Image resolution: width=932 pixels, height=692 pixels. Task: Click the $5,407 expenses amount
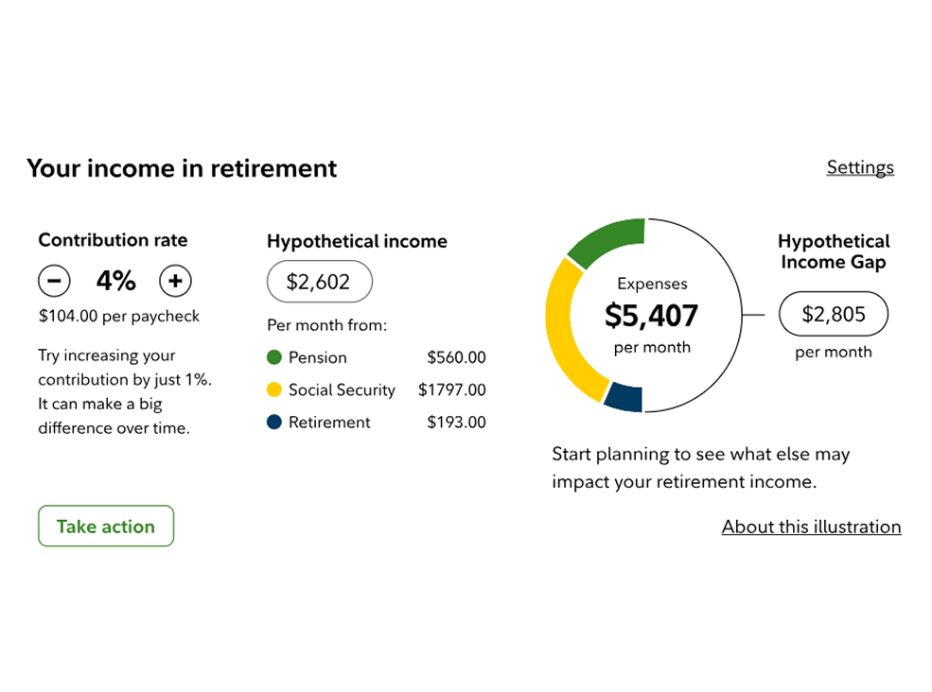(x=651, y=316)
